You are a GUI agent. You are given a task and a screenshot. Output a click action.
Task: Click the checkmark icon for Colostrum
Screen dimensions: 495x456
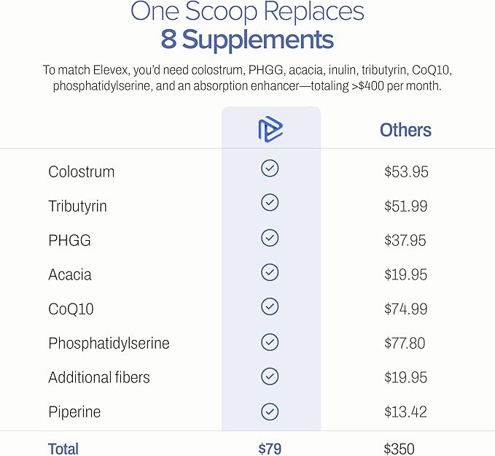[270, 169]
